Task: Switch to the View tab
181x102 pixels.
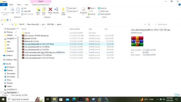Action: [x=26, y=5]
